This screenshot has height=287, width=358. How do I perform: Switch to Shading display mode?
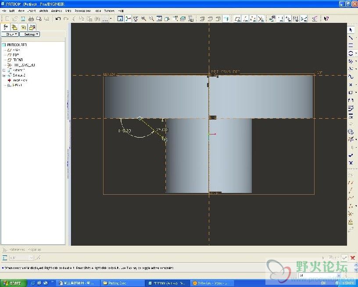click(x=226, y=18)
